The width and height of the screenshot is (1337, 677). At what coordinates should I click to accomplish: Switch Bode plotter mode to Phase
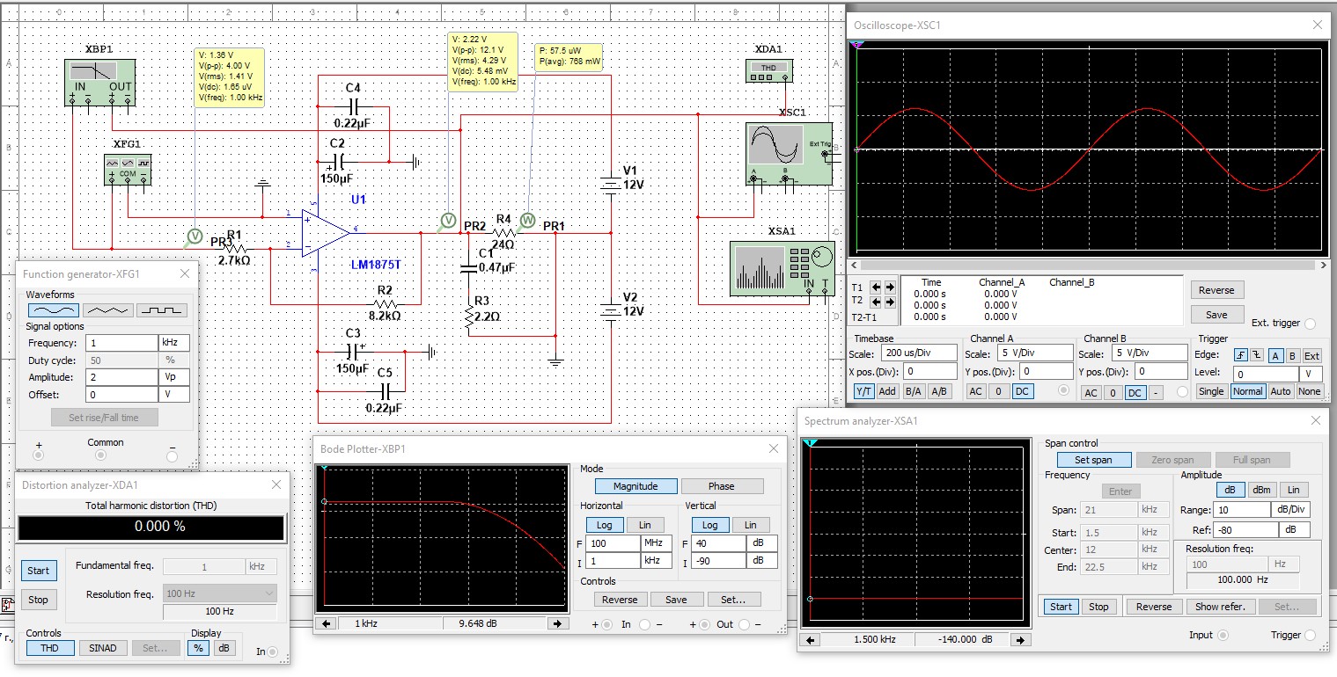pyautogui.click(x=722, y=486)
